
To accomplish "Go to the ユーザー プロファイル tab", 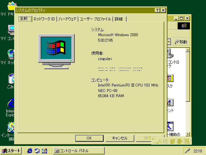I will (x=96, y=19).
